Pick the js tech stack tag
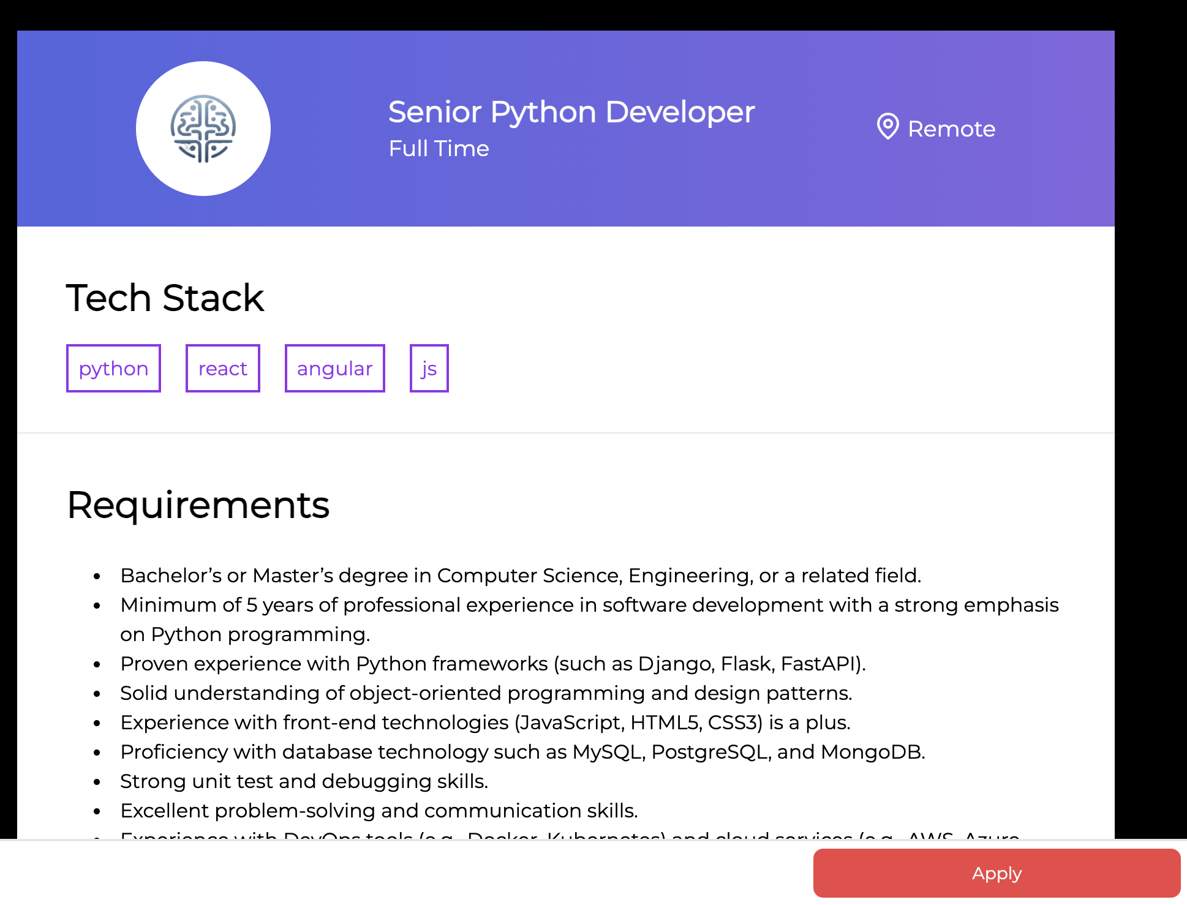 click(429, 369)
